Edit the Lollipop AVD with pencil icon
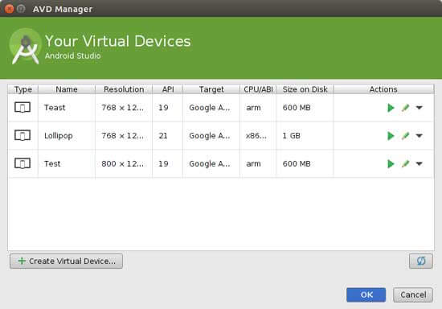The image size is (442, 309). pos(405,136)
